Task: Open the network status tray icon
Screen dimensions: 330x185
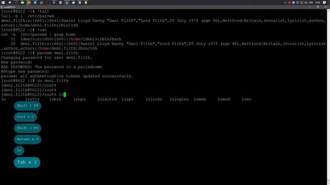Action: [x=302, y=3]
